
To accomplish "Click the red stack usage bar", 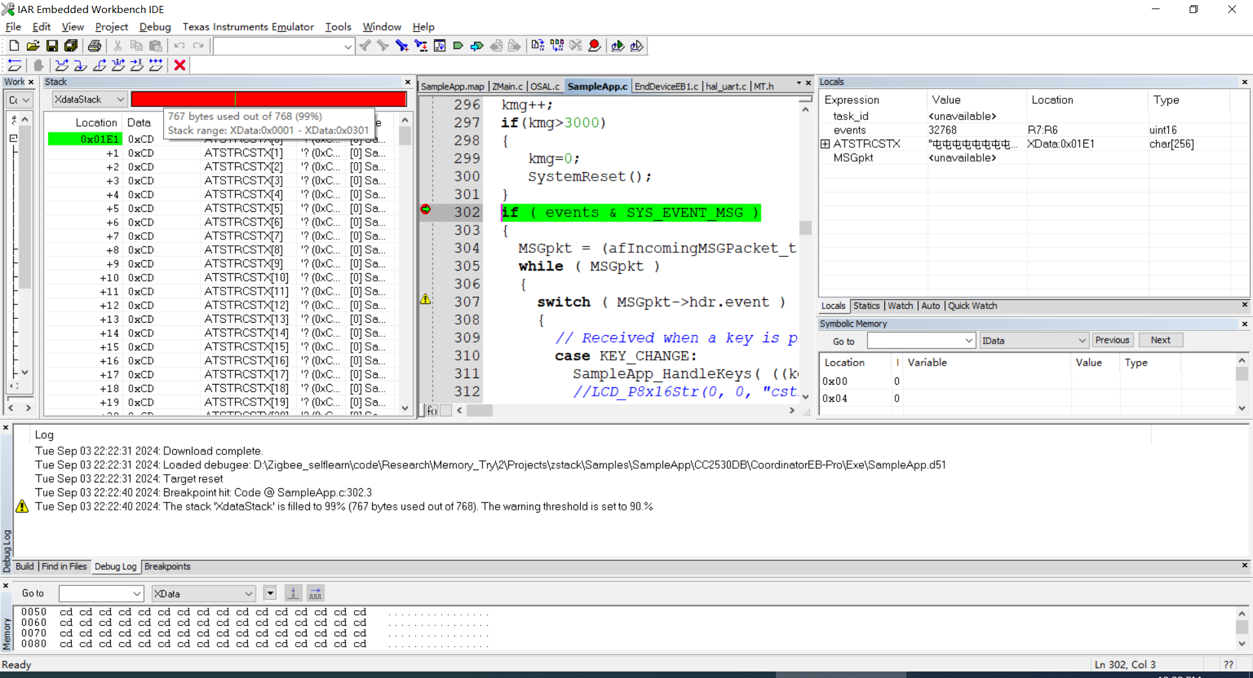I will (x=269, y=99).
